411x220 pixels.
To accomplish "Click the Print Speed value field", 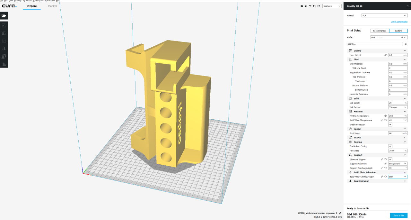I will (x=398, y=133).
